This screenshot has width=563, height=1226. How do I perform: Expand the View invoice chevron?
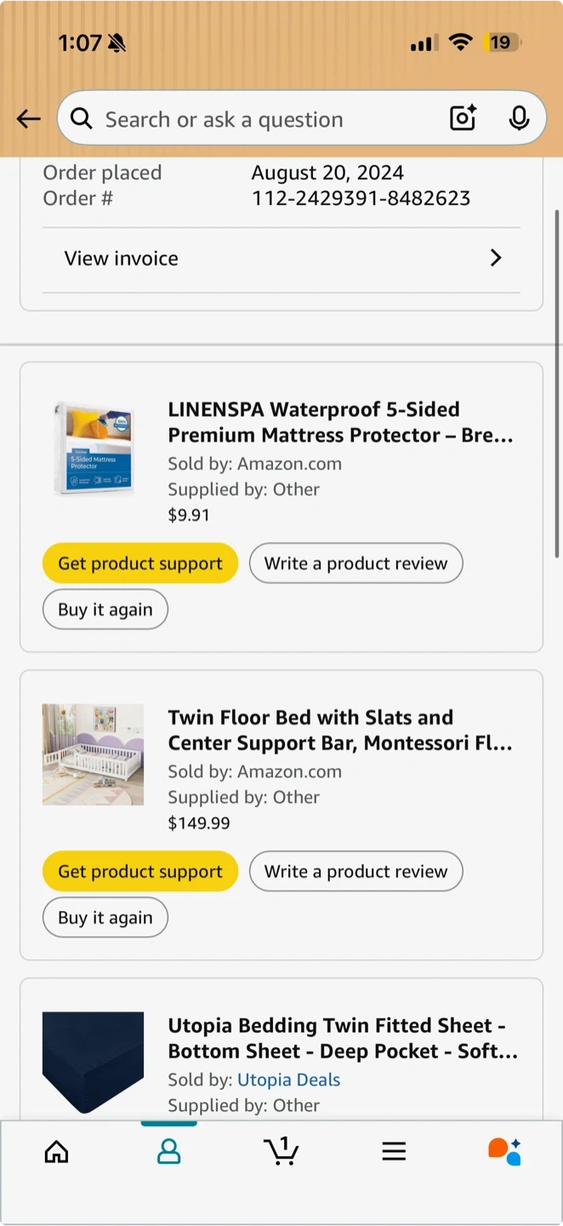[496, 258]
